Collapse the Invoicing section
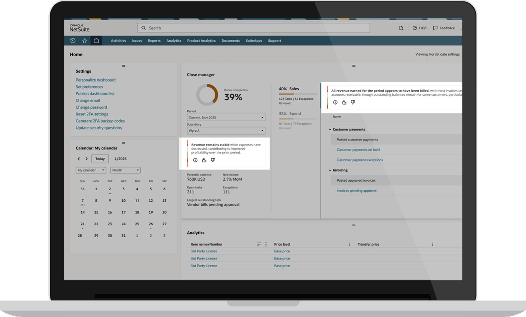 [x=330, y=170]
